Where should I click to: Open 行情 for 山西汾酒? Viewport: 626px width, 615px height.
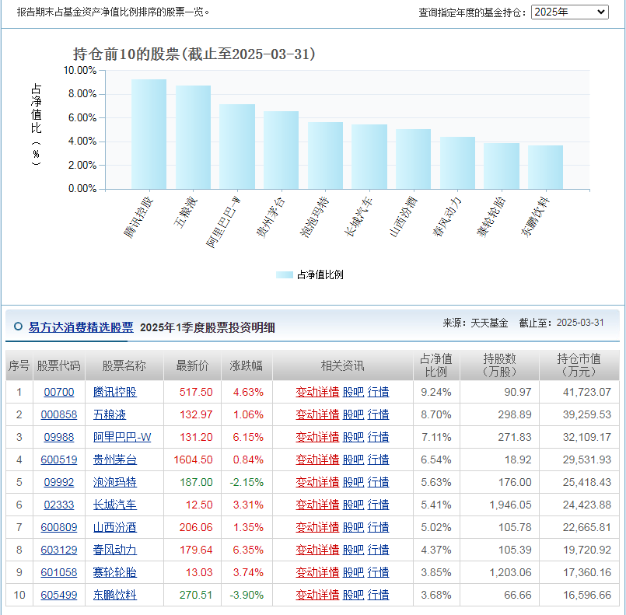[378, 527]
